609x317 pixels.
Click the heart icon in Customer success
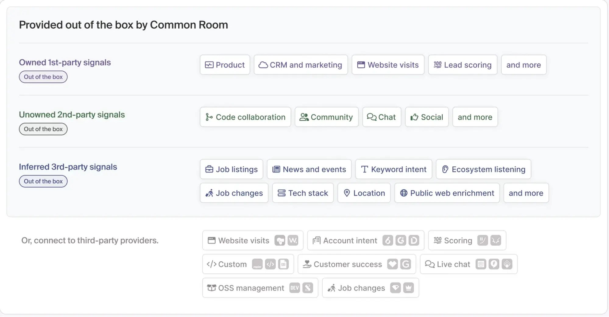coord(392,264)
